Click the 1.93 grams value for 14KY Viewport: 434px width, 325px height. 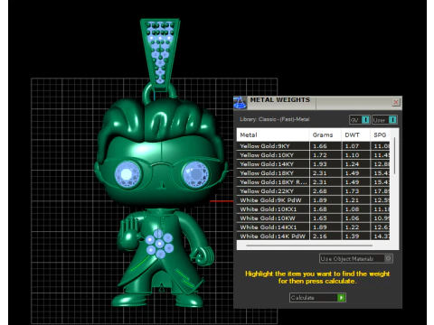click(x=320, y=164)
